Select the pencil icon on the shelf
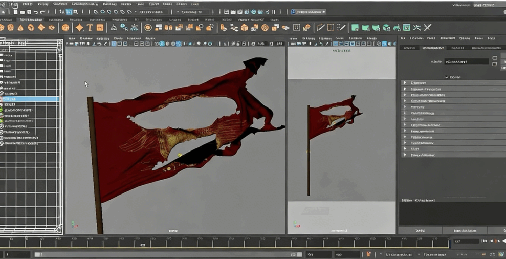Viewport: 506px width, 259px height. tap(320, 28)
